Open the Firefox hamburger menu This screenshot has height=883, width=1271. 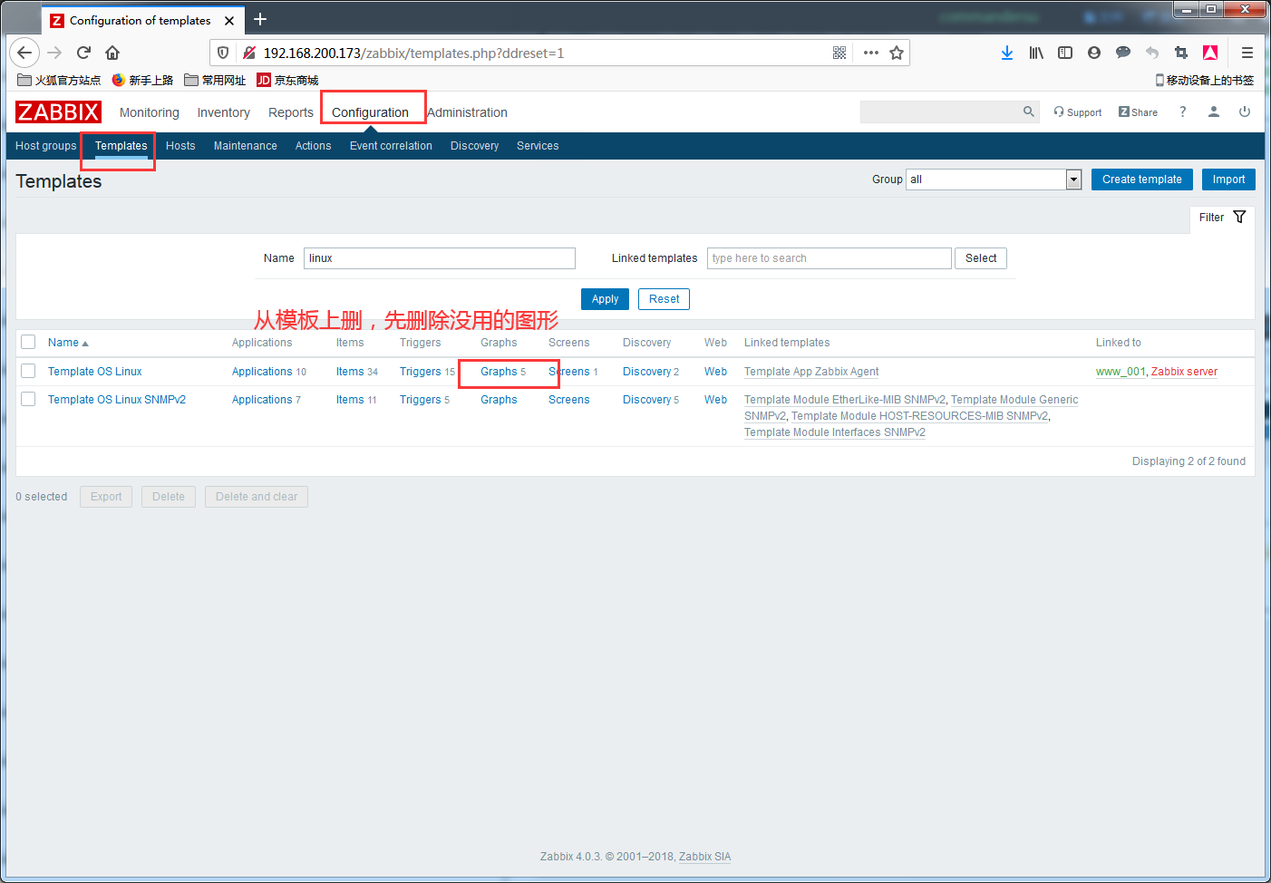[x=1247, y=53]
